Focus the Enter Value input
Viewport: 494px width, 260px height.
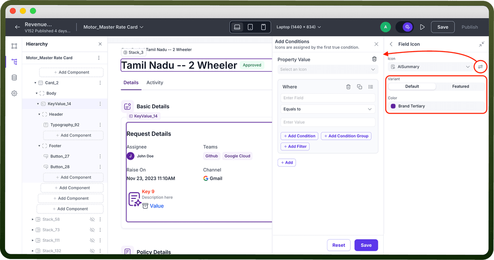(x=328, y=122)
